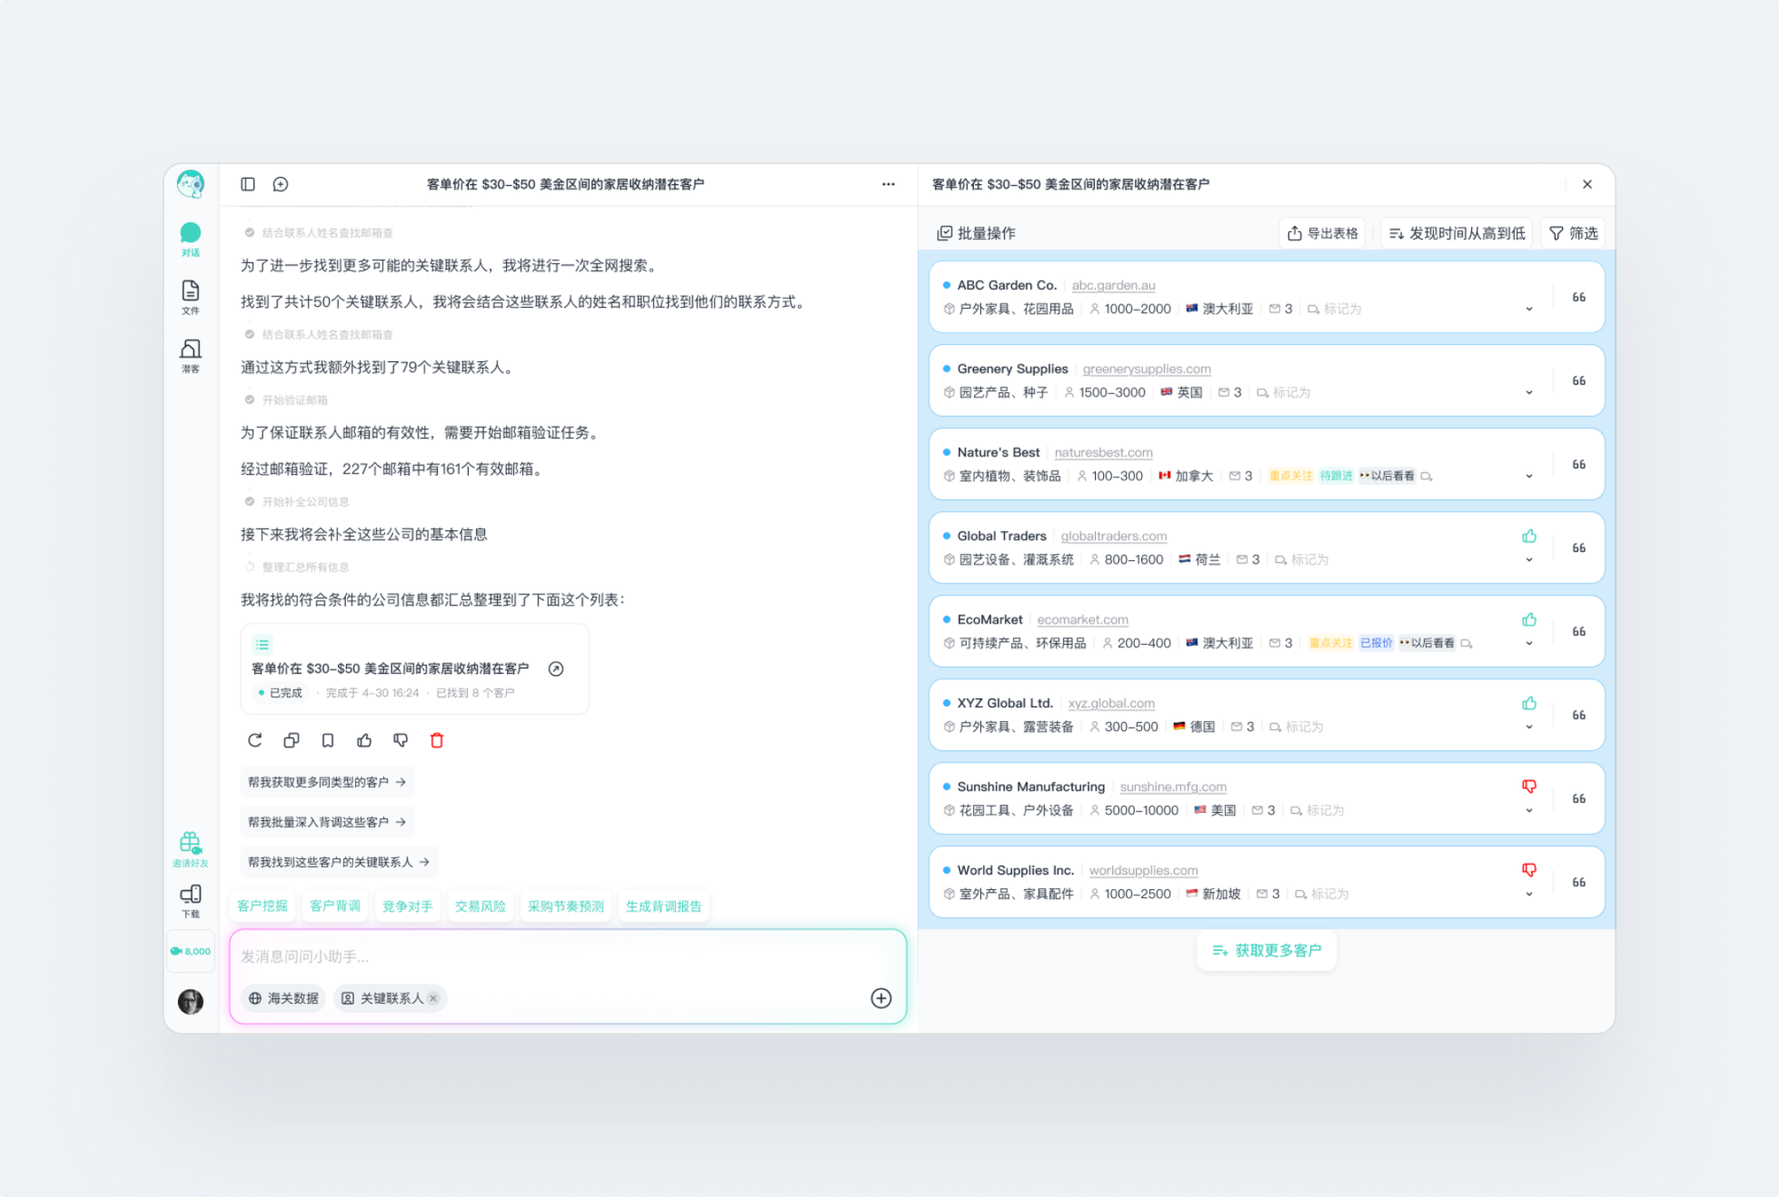Expand the Nature's Best row chevron

pos(1529,477)
